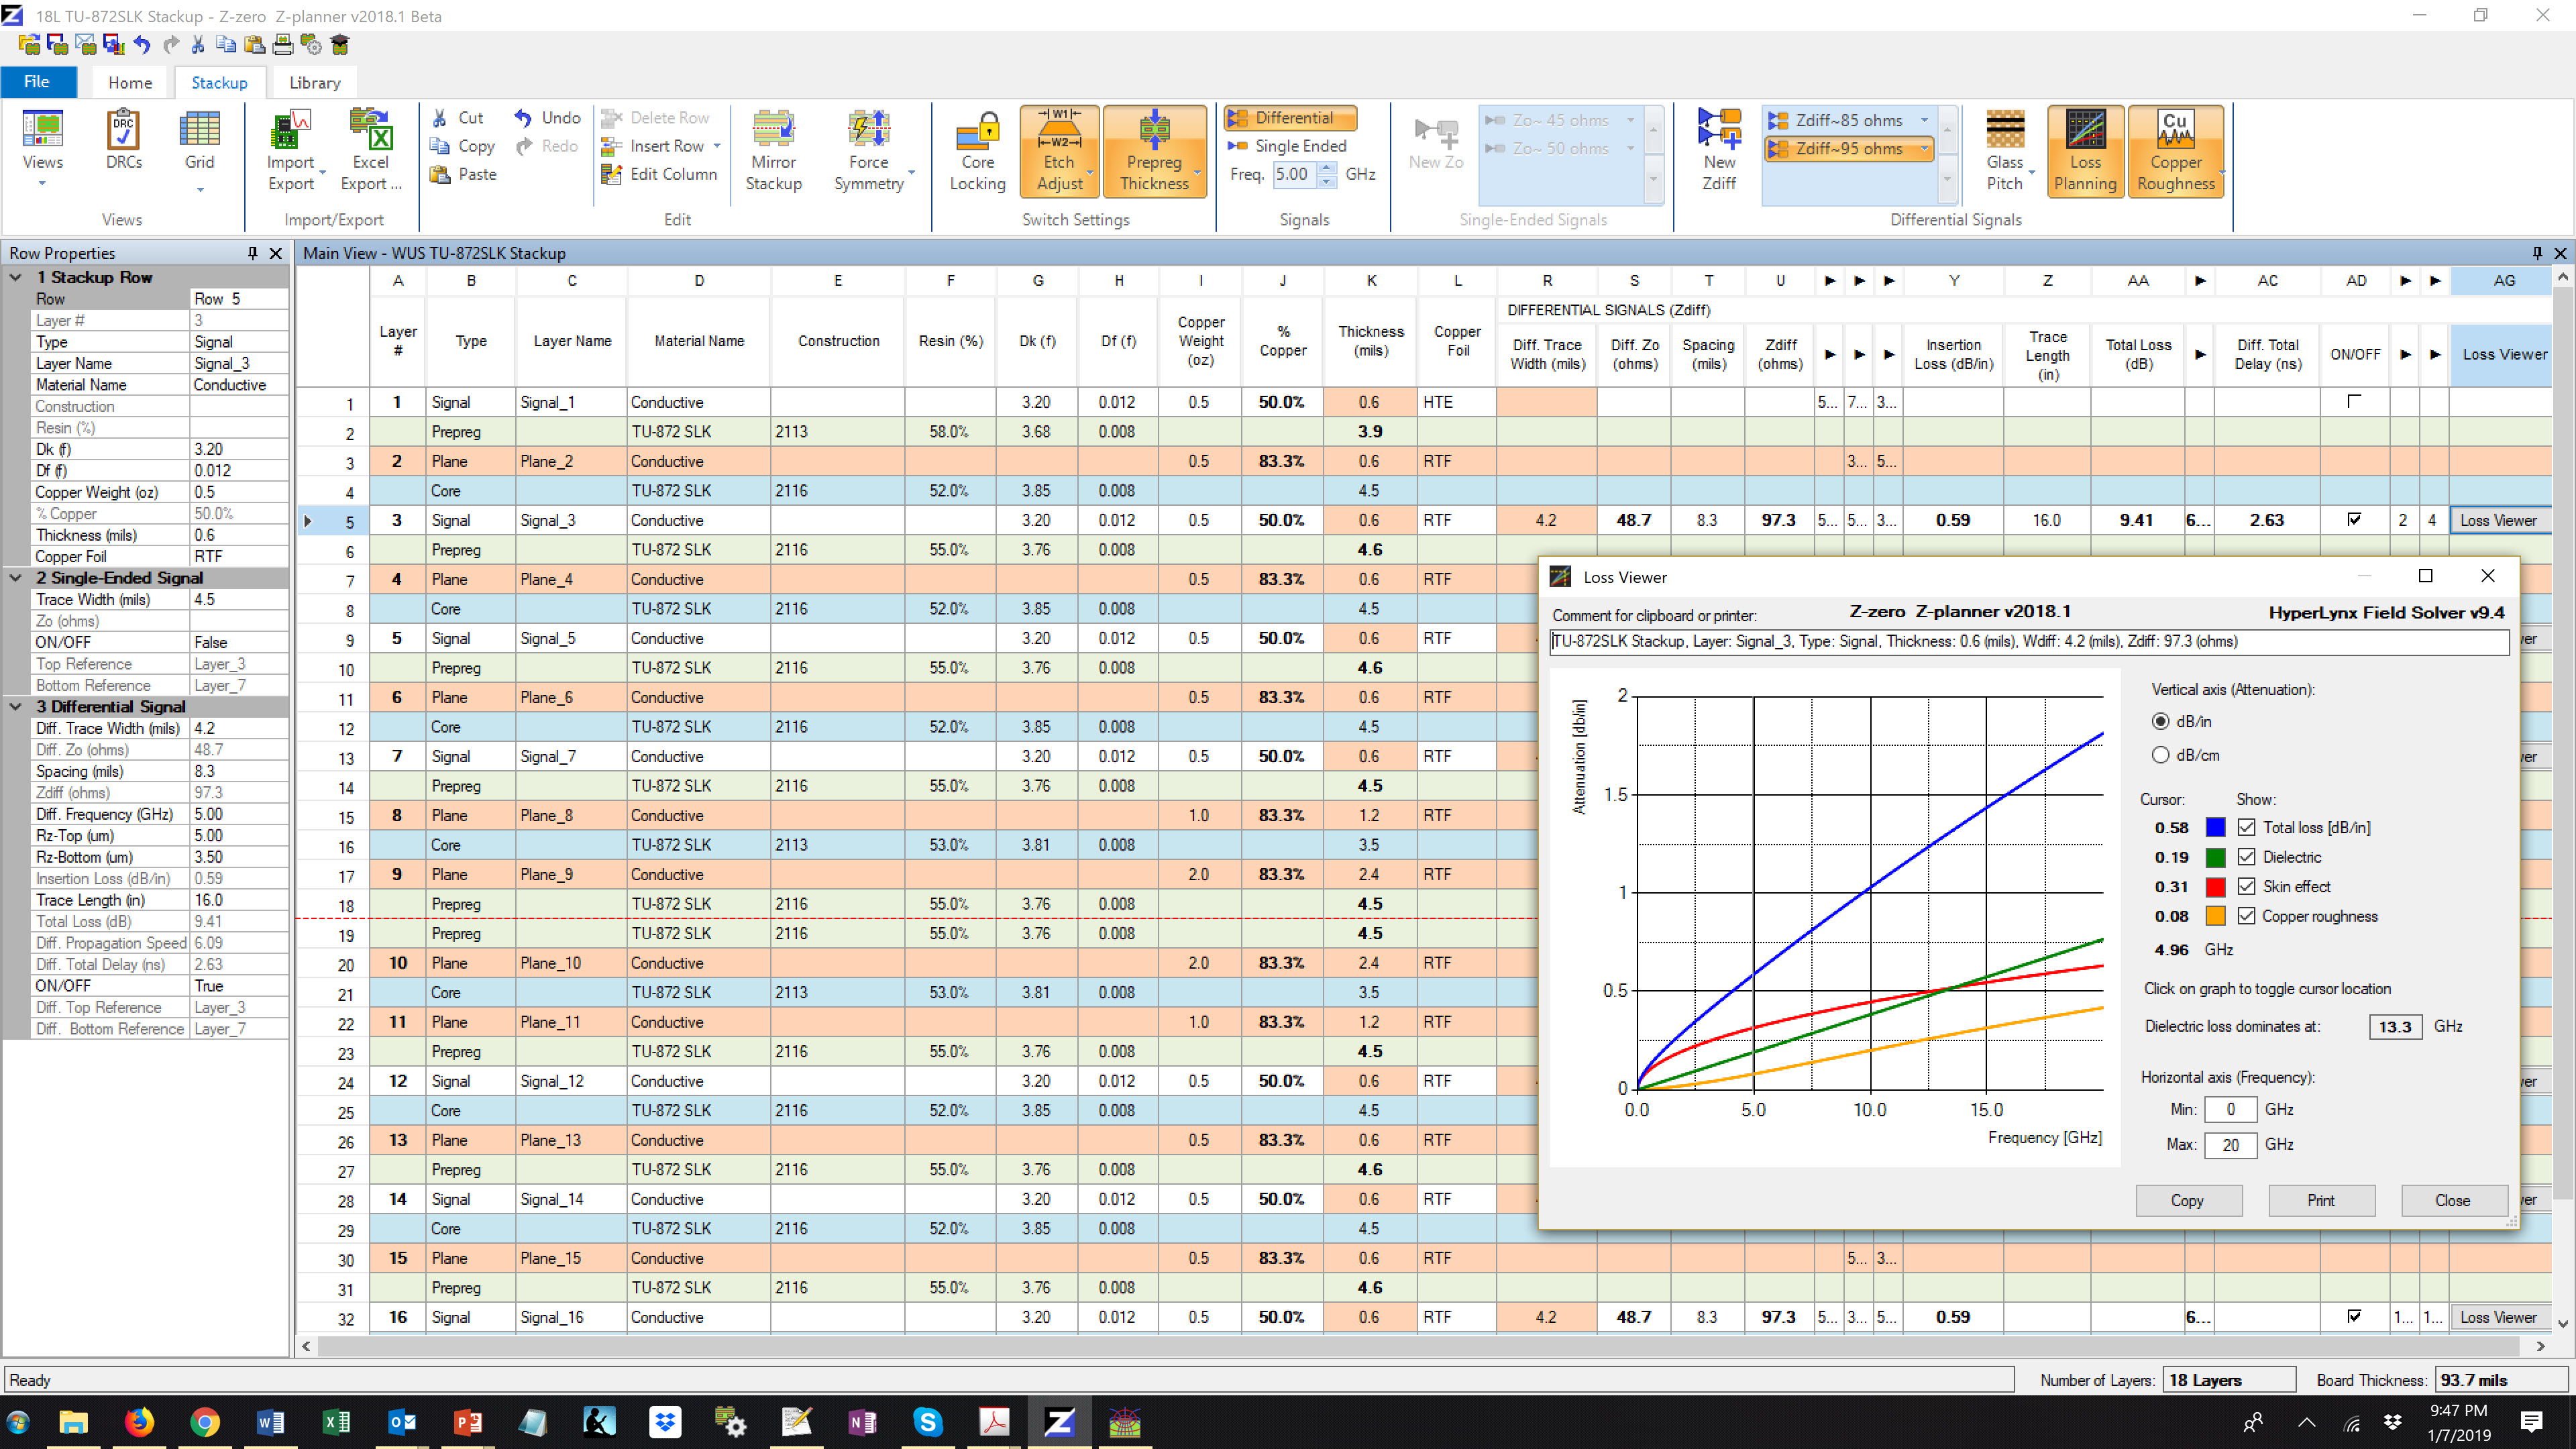Pin the Row Properties panel
The width and height of the screenshot is (2576, 1449).
click(252, 253)
